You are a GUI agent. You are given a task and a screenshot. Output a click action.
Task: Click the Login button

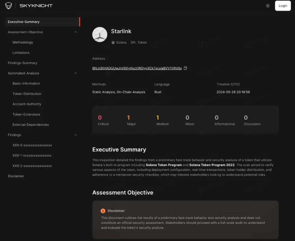point(283,5)
